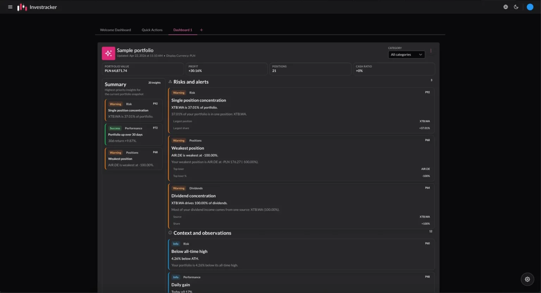
Task: Switch to the Welcome Dashboard tab
Action: click(x=115, y=30)
